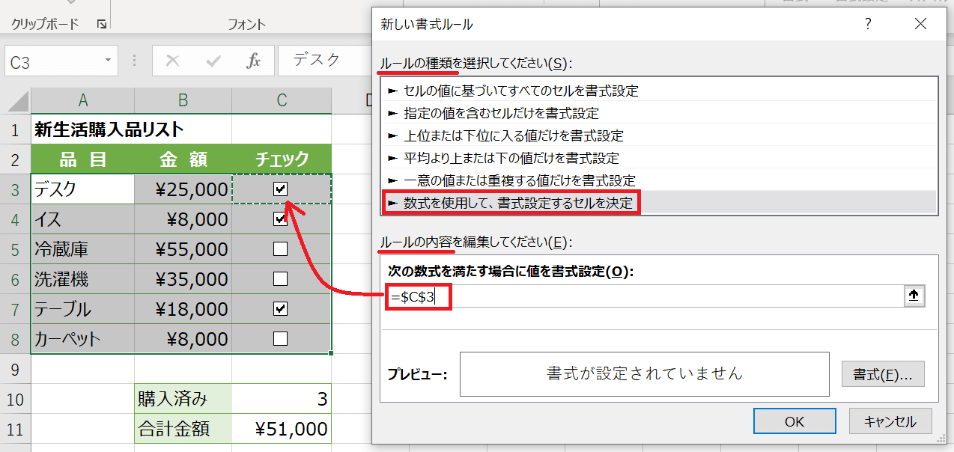Viewport: 954px width, 452px height.
Task: Click the 書式(F)... button
Action: point(883,374)
